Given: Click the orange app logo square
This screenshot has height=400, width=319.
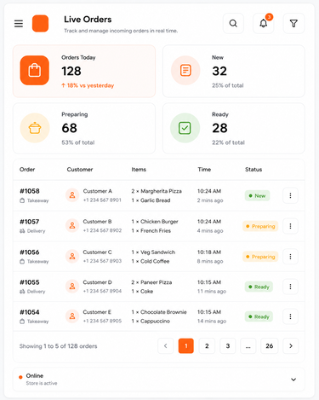Looking at the screenshot, I should tap(40, 23).
